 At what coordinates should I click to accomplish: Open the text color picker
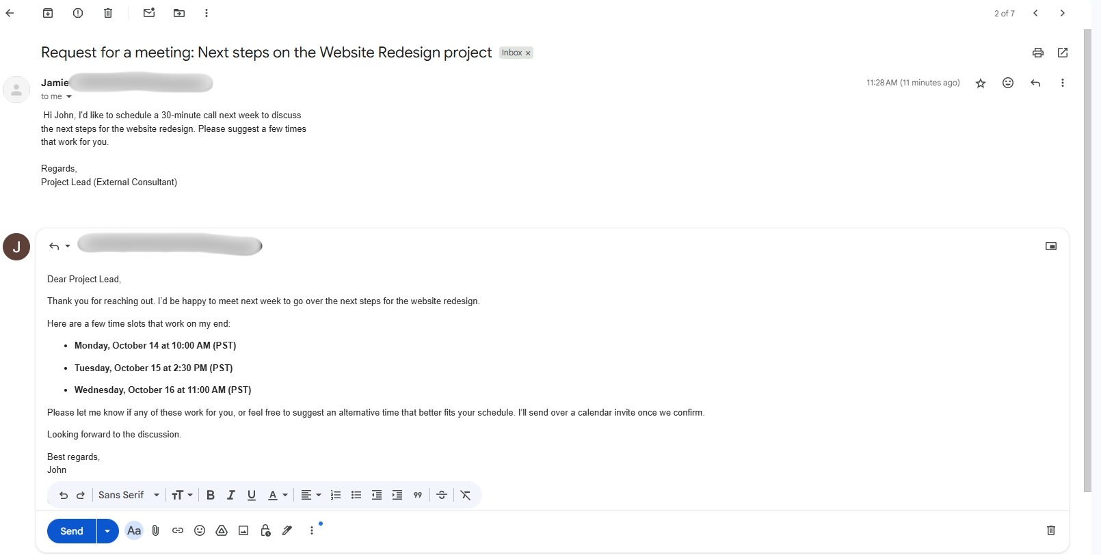[x=278, y=495]
